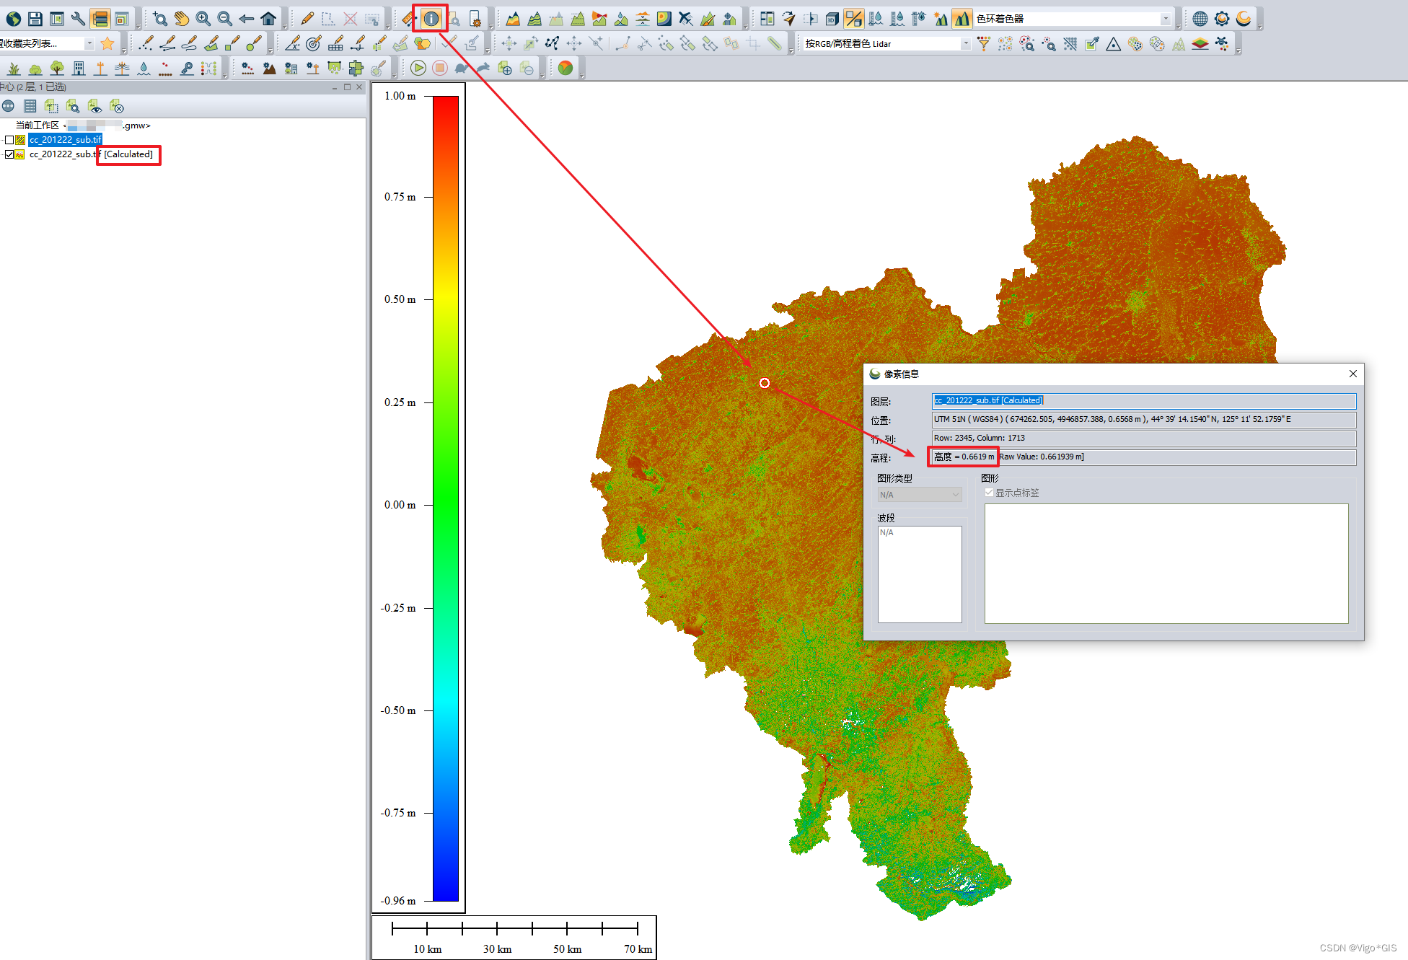Click the Pan hand tool

coord(181,19)
